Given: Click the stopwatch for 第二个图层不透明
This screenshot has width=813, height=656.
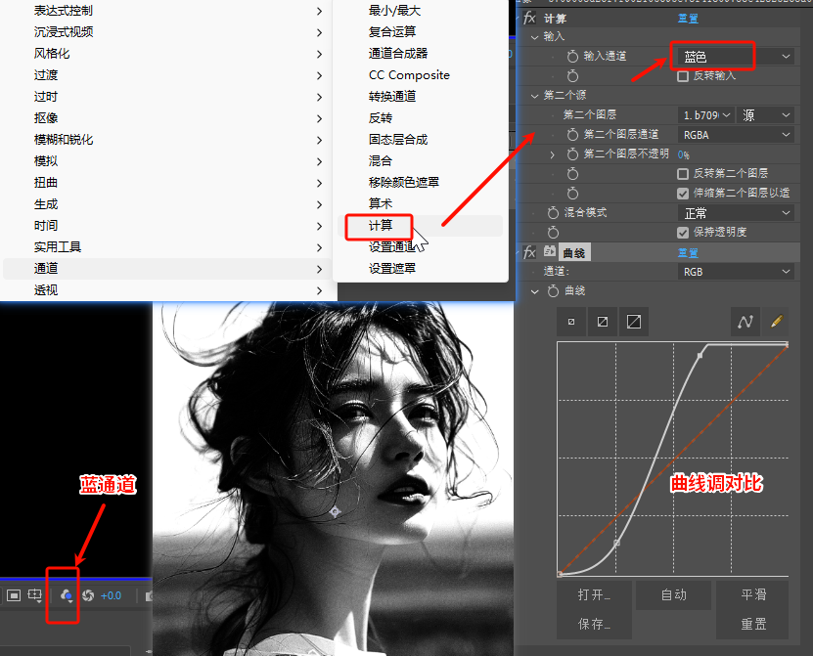Looking at the screenshot, I should (572, 153).
